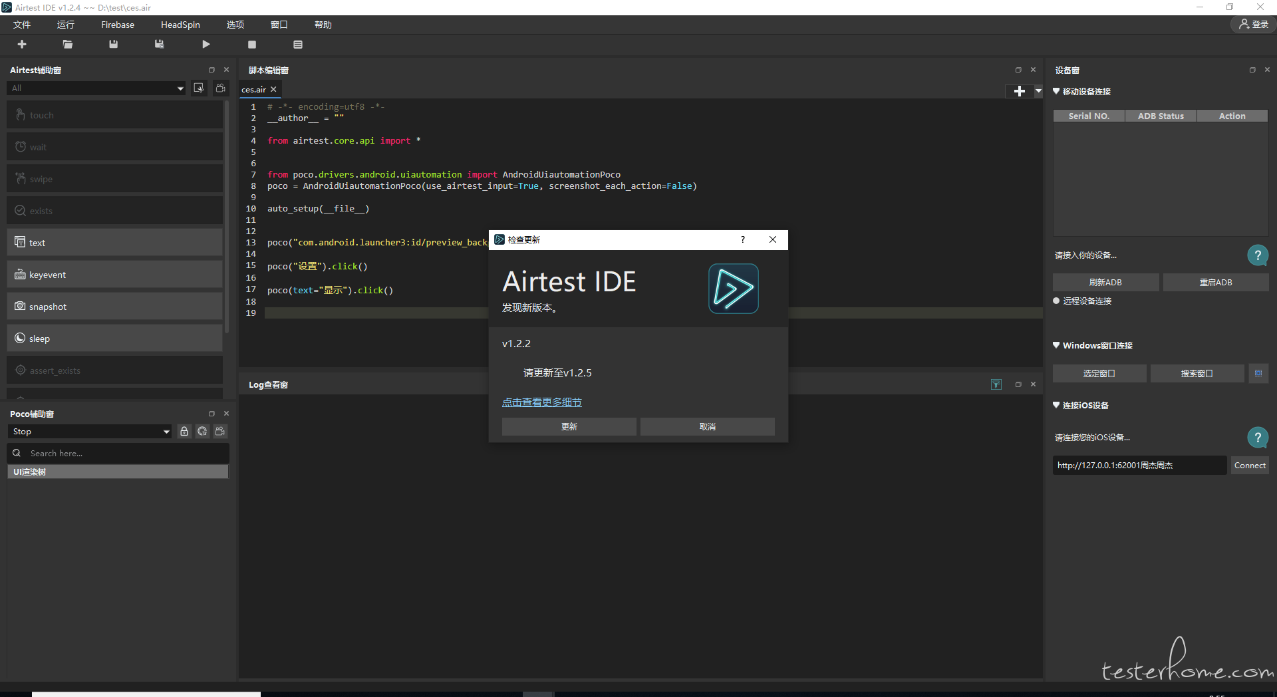
Task: Open the All filter dropdown in Airtest assistant
Action: coord(96,88)
